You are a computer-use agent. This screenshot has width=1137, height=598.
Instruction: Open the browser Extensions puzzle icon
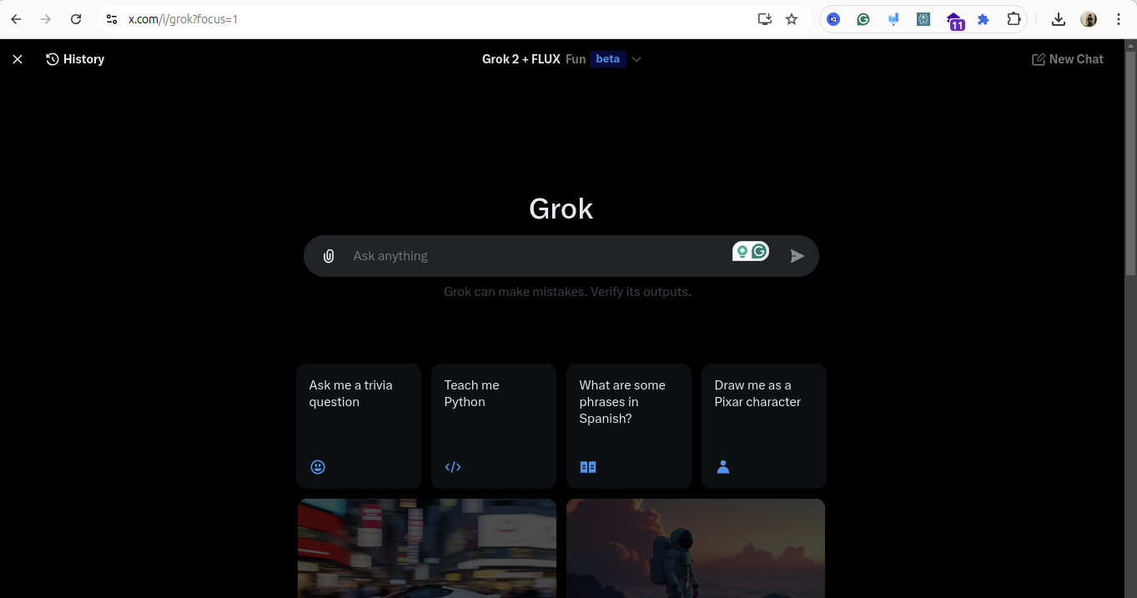pos(1014,19)
